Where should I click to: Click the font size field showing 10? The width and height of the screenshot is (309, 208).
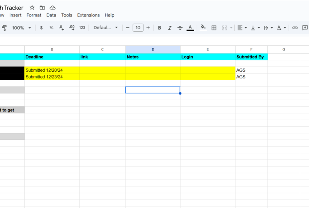[x=138, y=28]
